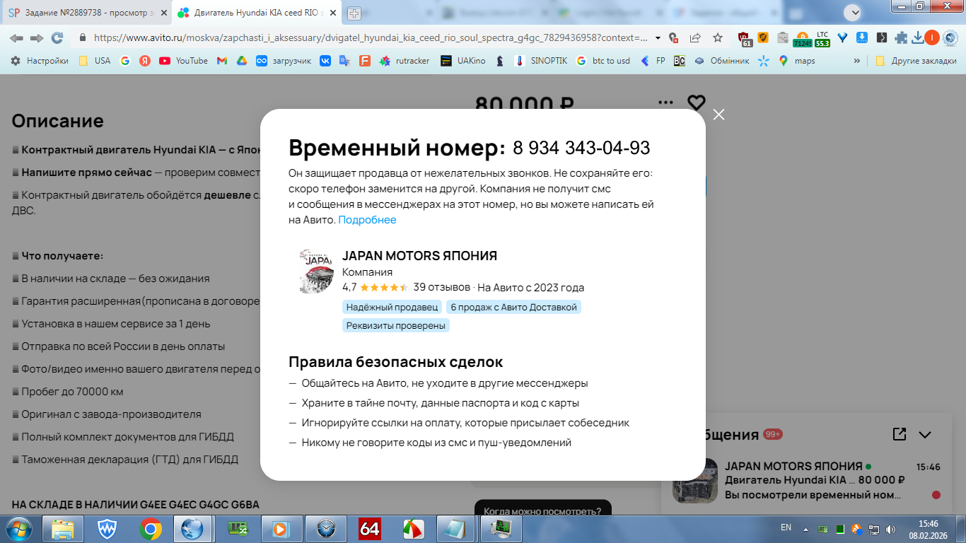Open Yandex bookmark icon

[x=145, y=61]
